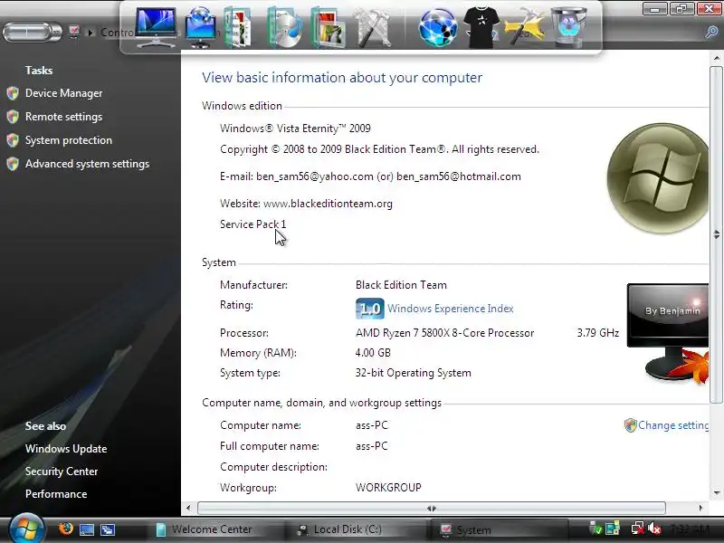Open Device Manager
Viewport: 724px width, 543px height.
(63, 93)
